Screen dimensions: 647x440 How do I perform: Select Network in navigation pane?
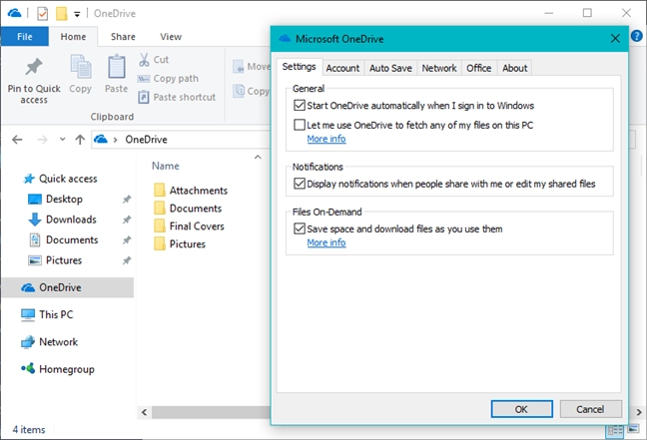[50, 342]
